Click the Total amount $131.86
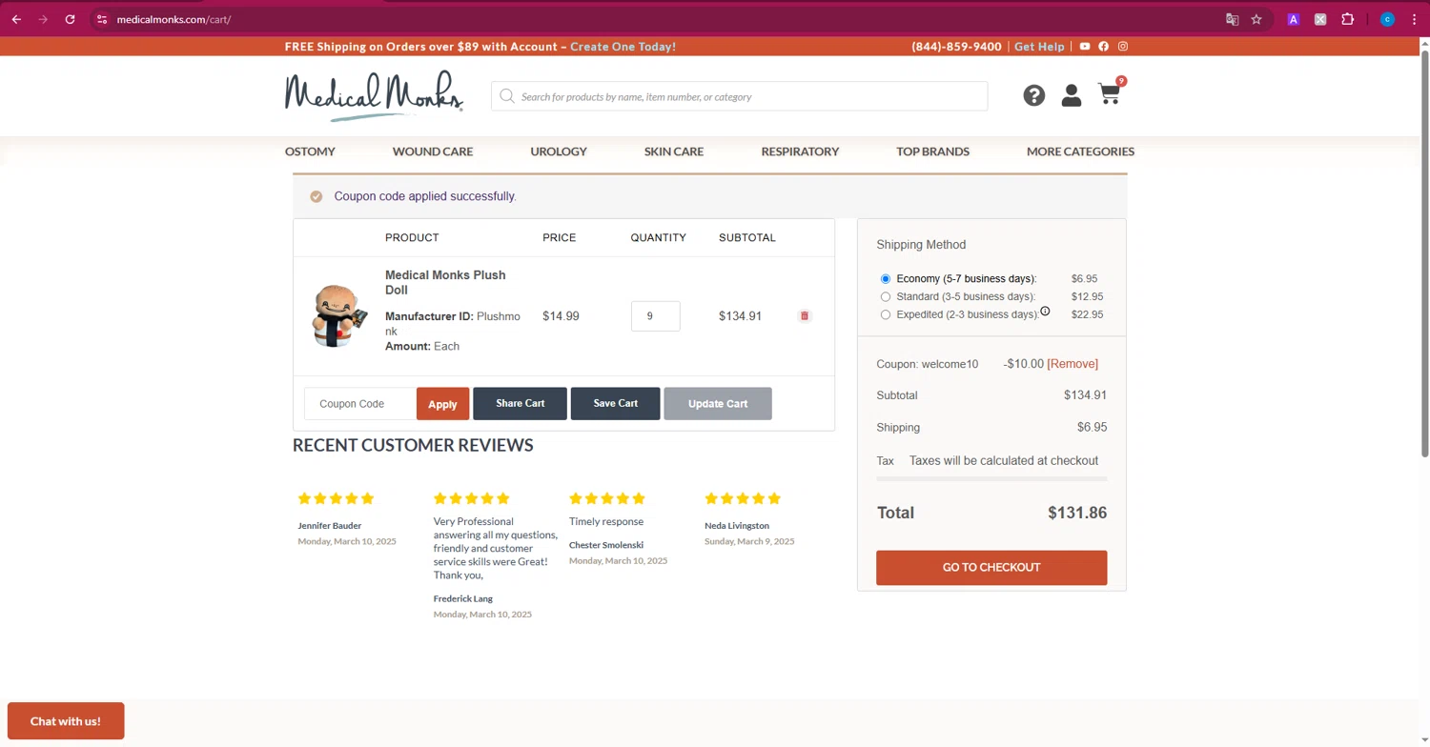1430x747 pixels. [x=1077, y=513]
